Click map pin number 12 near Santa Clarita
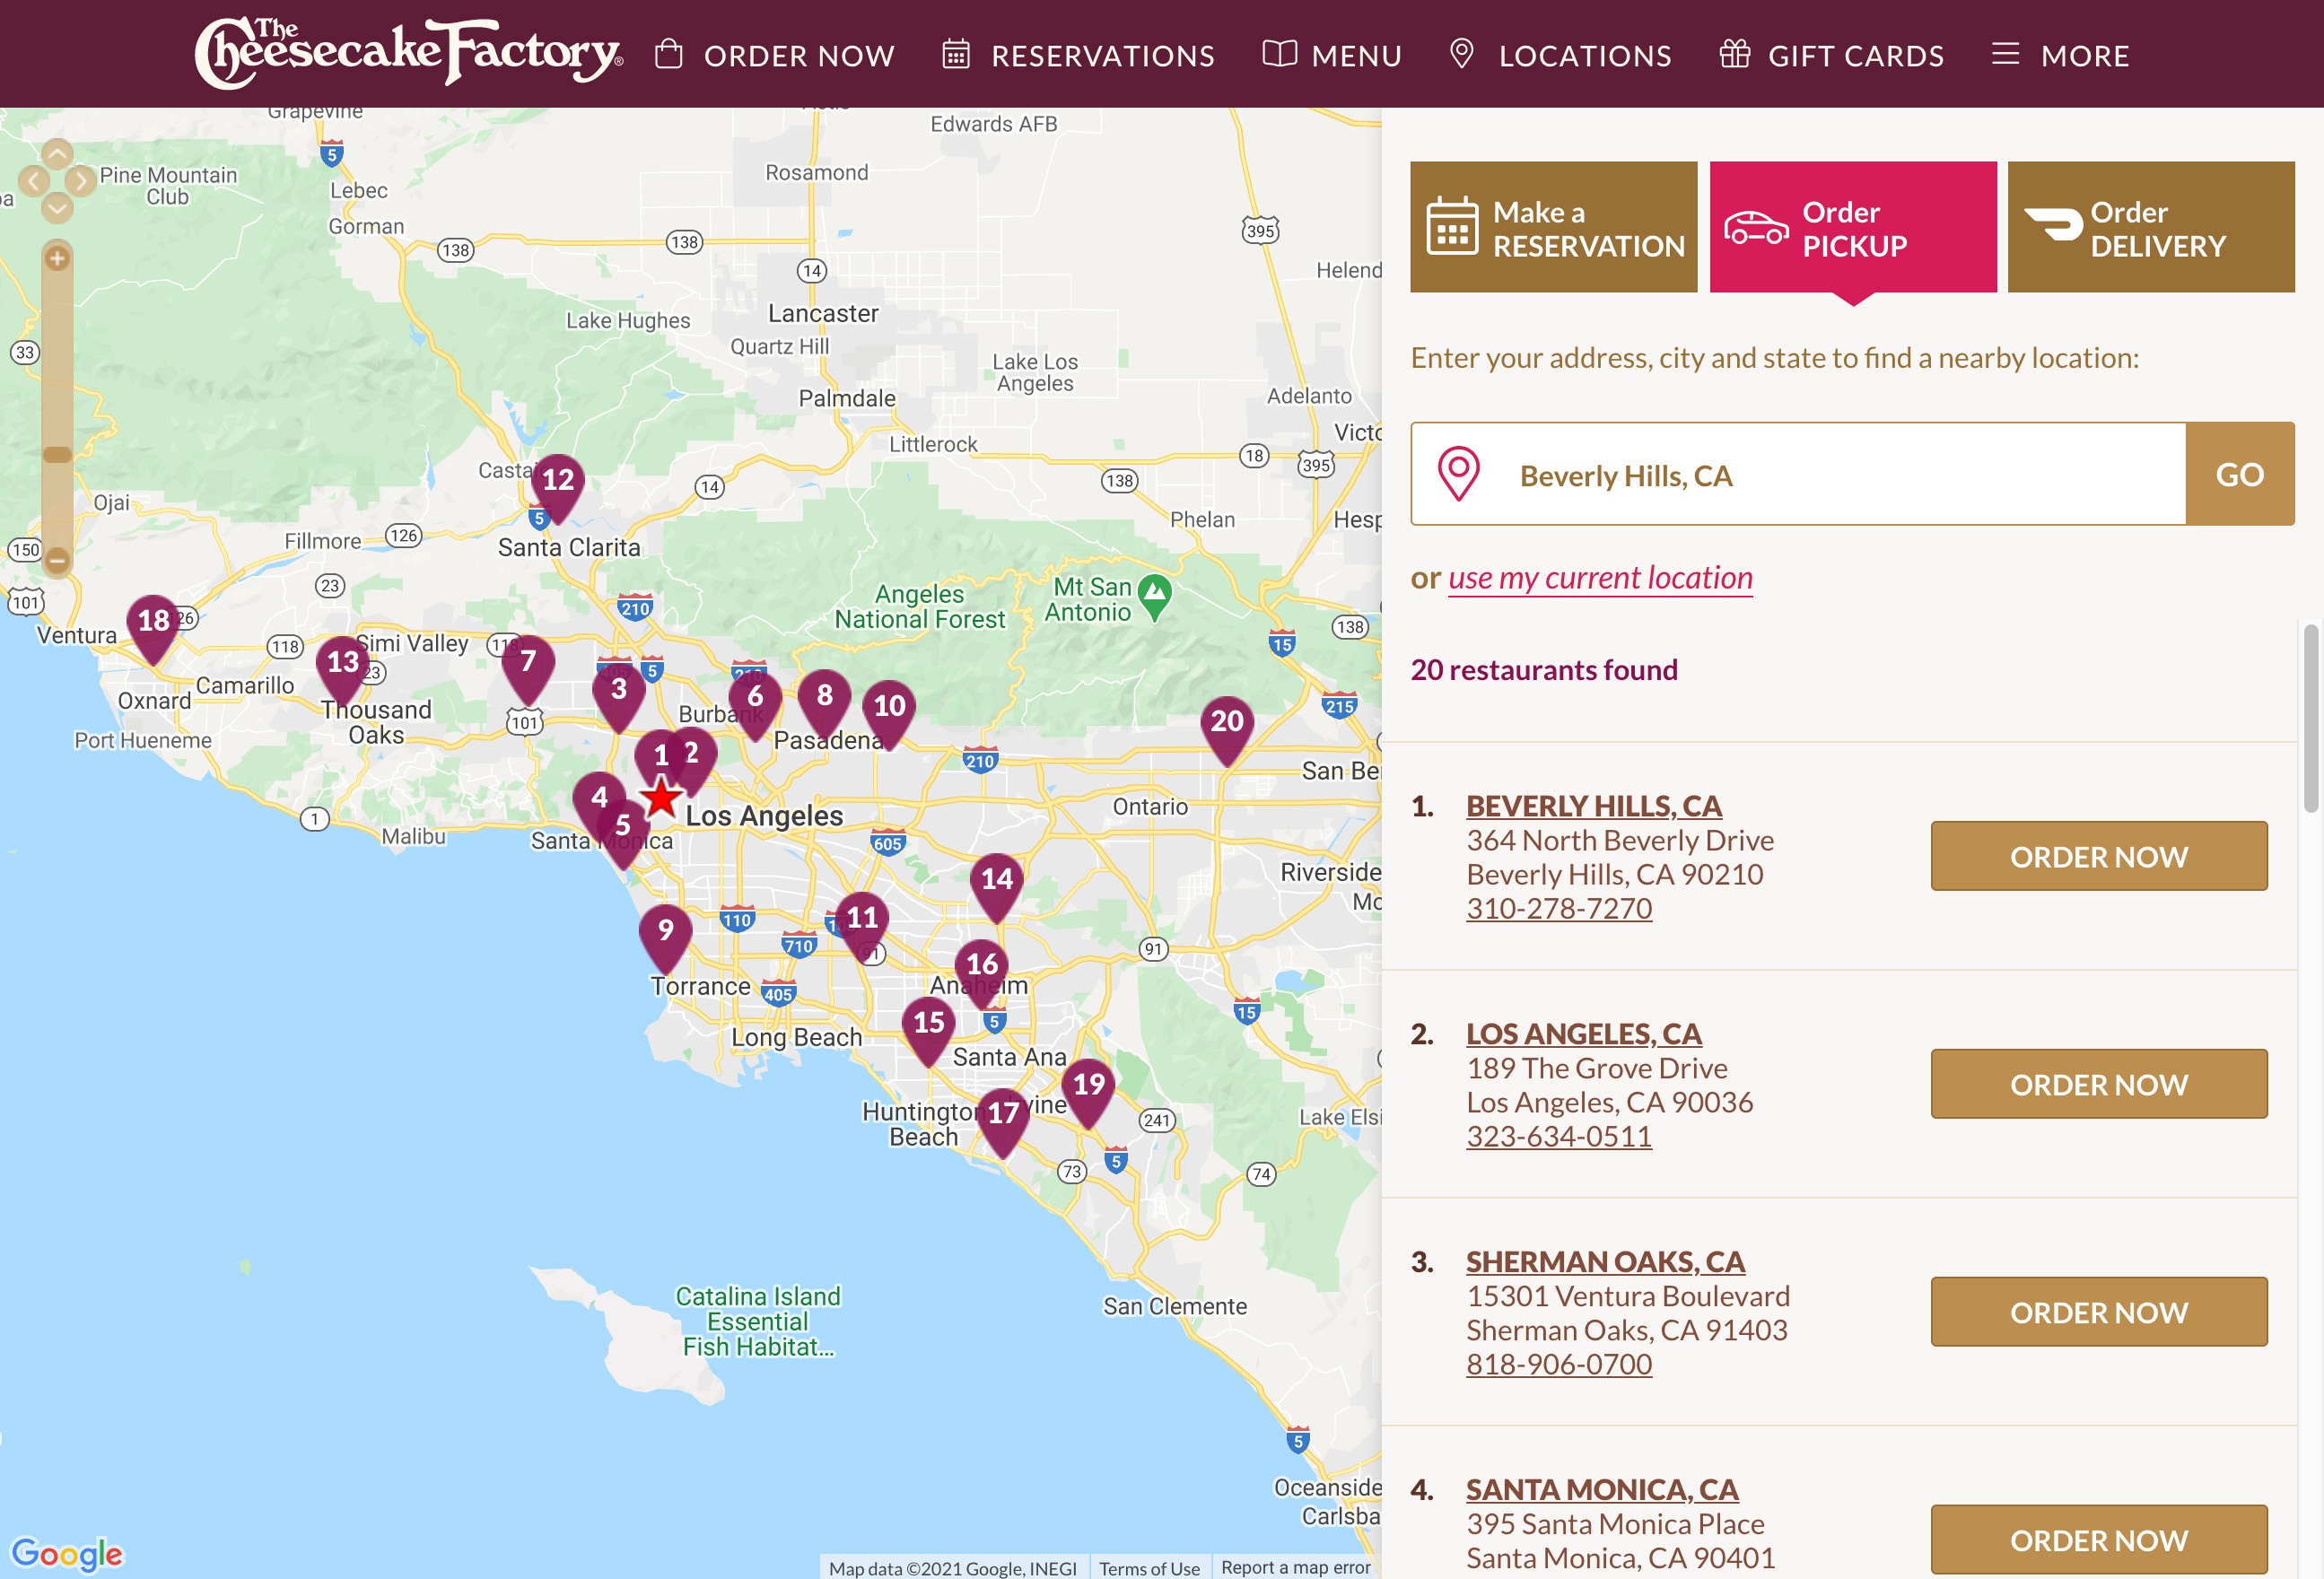The image size is (2324, 1579). point(558,487)
